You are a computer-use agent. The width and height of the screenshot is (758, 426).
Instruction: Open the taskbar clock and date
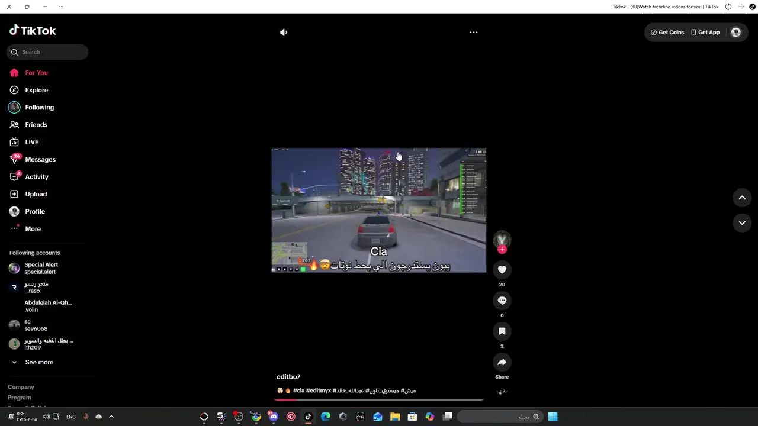(x=27, y=417)
